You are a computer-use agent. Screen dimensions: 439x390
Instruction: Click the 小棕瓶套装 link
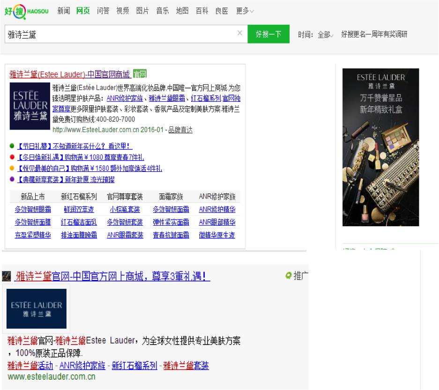tap(125, 209)
